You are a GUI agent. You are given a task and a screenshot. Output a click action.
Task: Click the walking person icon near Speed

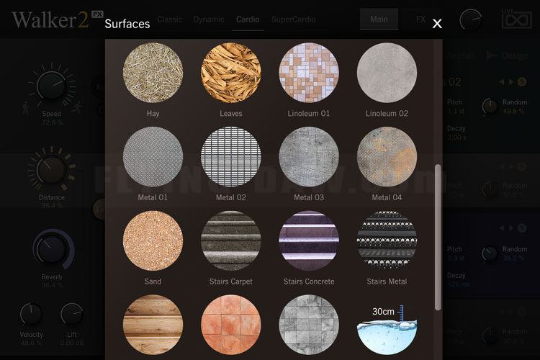tap(25, 108)
